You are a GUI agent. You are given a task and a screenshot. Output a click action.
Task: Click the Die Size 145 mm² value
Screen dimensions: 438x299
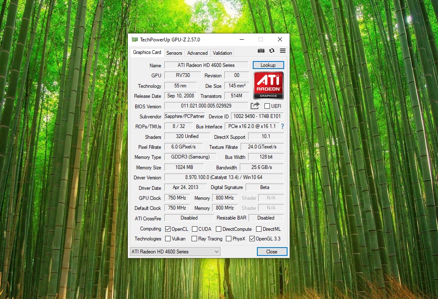236,86
